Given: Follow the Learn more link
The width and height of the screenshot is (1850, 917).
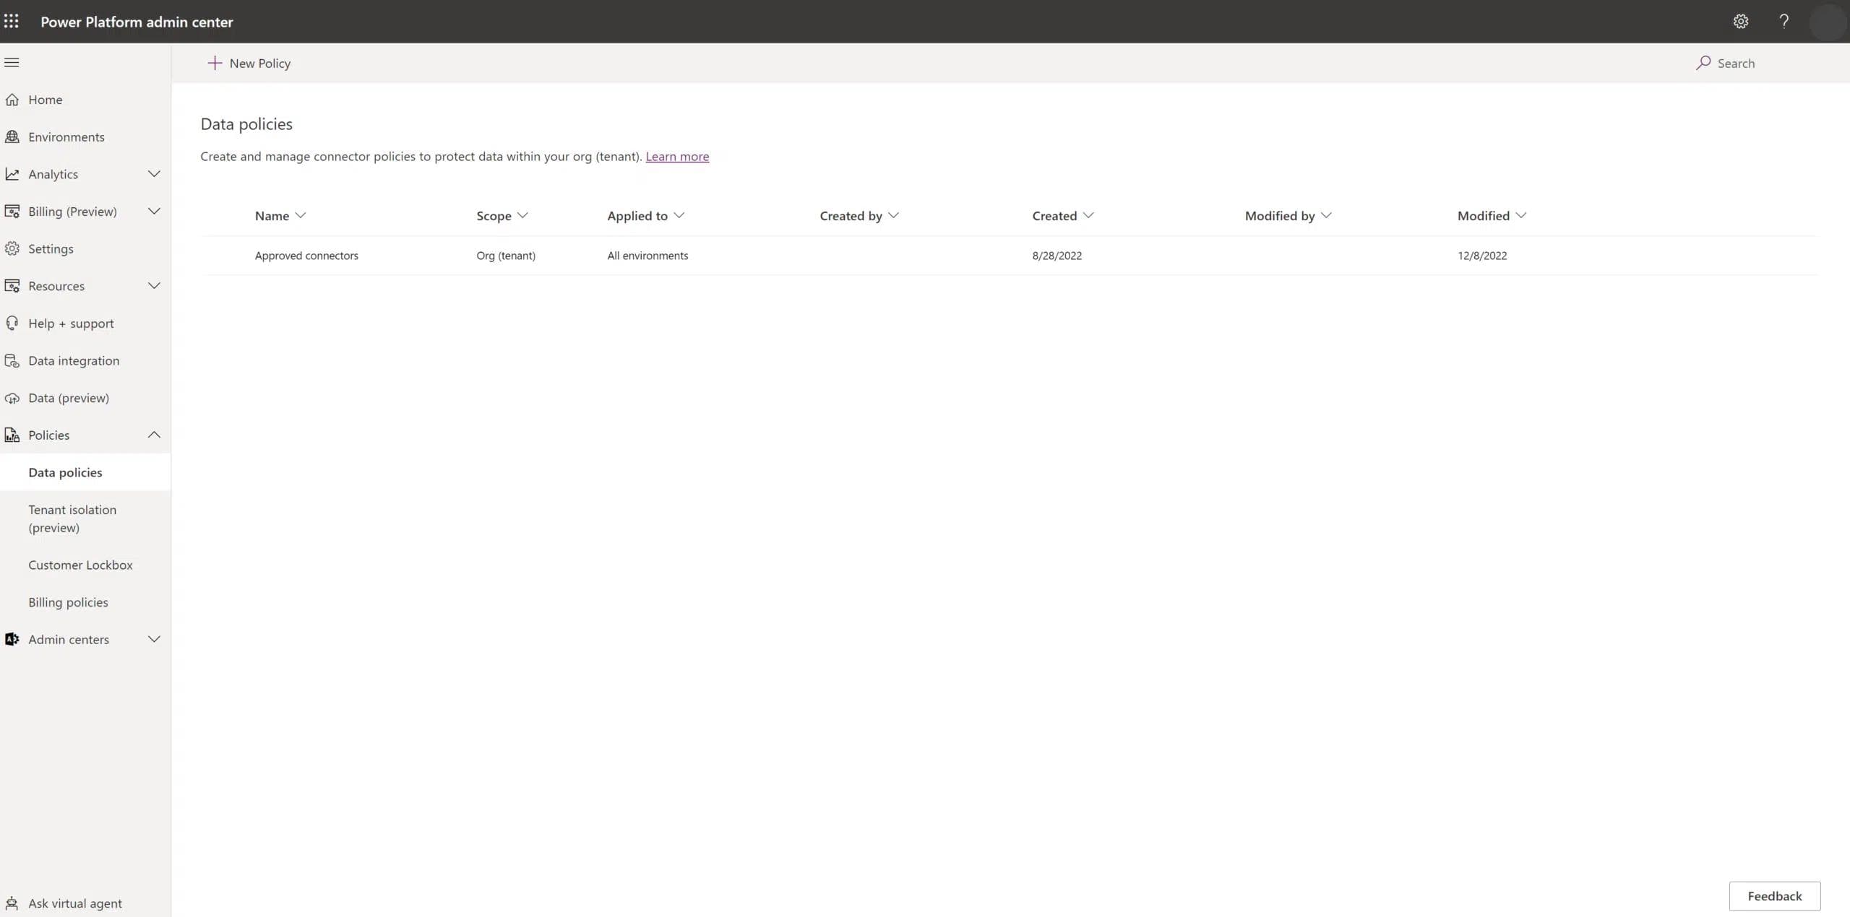Looking at the screenshot, I should (676, 157).
